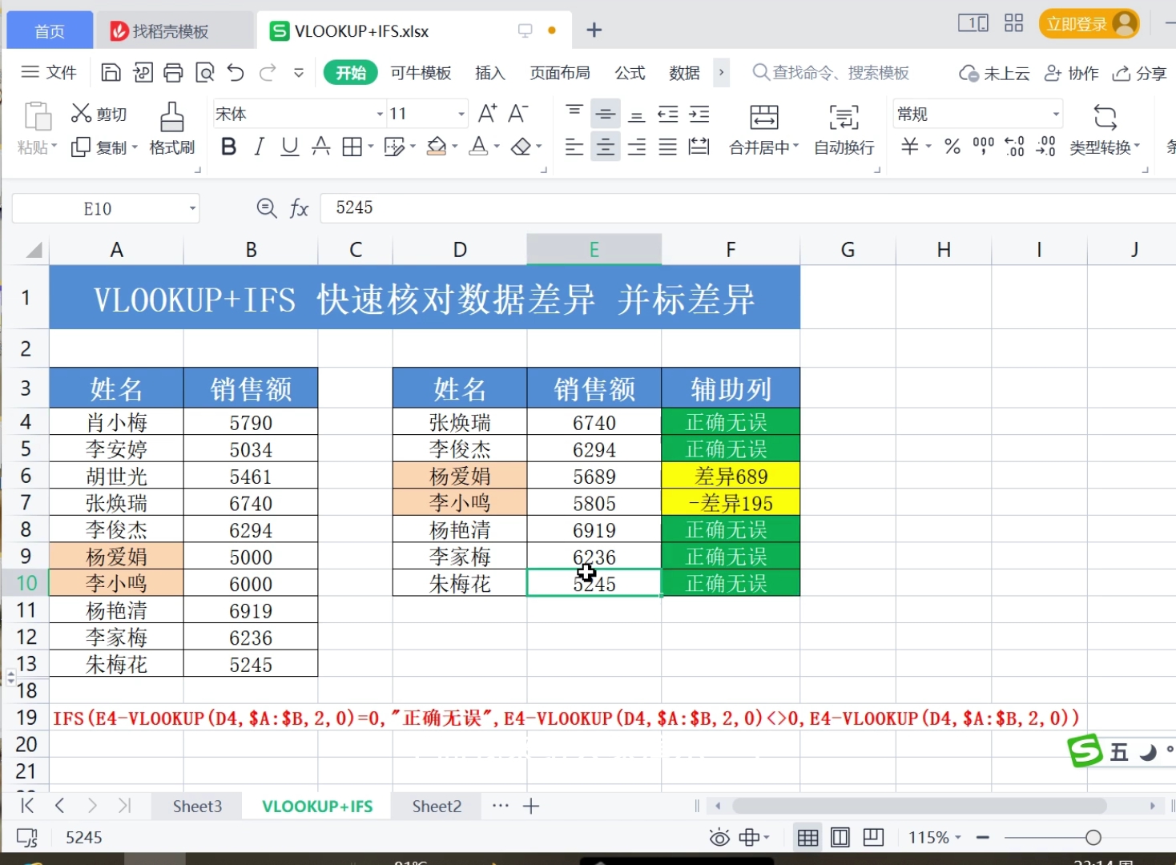Click the Justify alignment icon

tap(668, 147)
